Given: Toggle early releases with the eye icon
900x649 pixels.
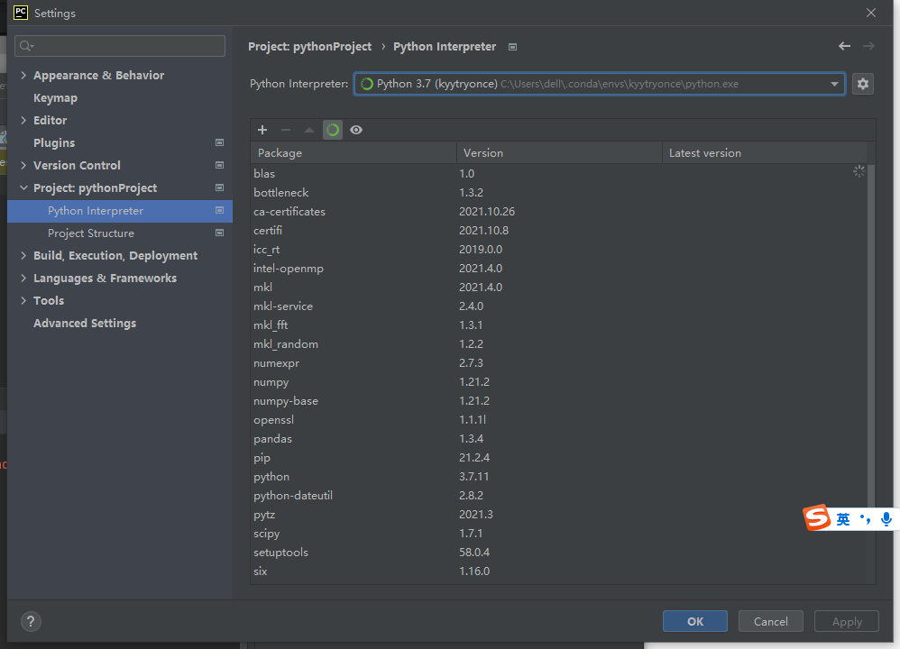Looking at the screenshot, I should click(x=355, y=130).
